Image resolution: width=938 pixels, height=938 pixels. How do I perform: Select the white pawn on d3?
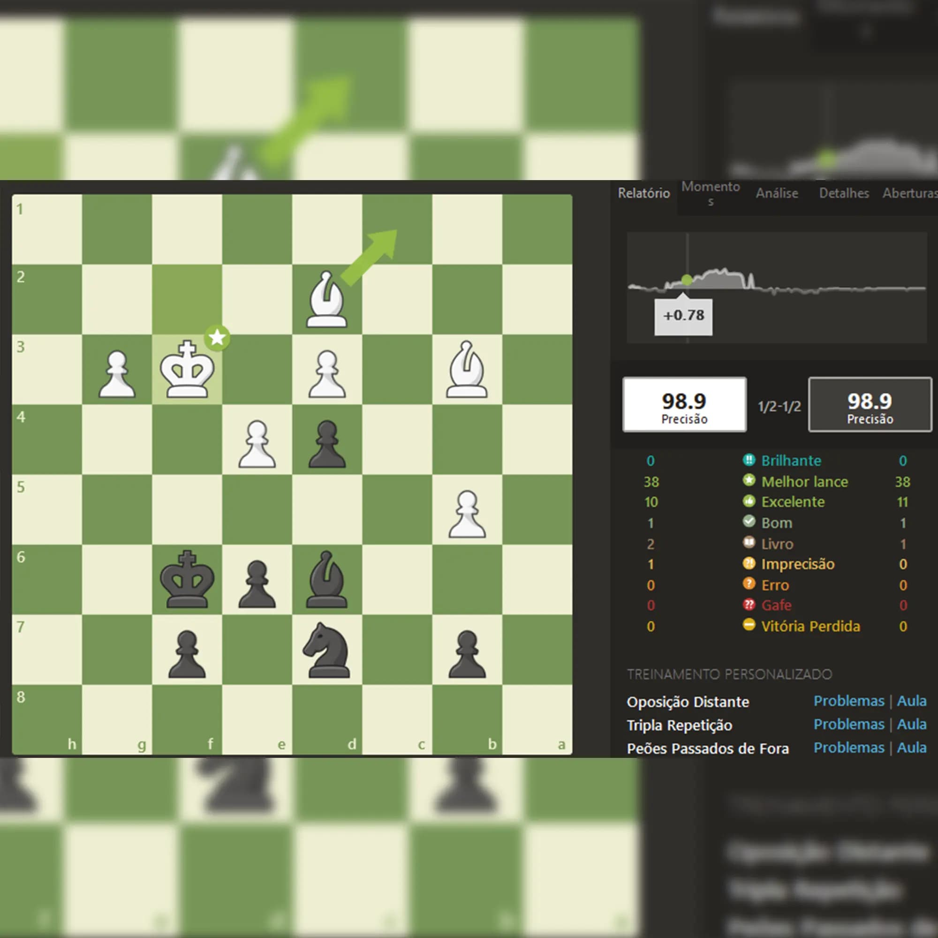(327, 374)
